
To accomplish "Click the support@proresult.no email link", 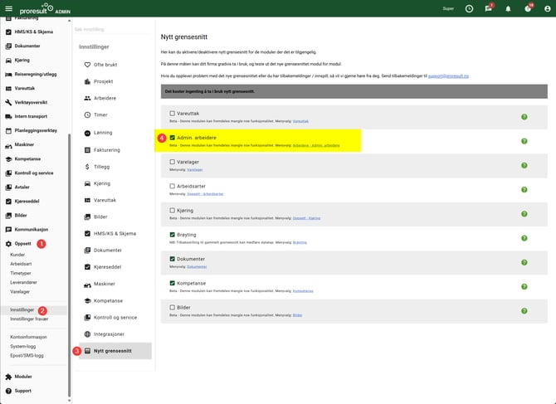I will click(449, 75).
